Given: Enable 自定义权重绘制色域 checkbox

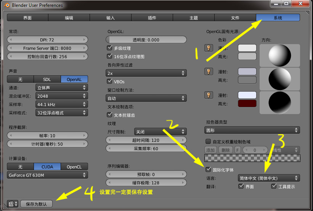Looking at the screenshot, I should click(208, 141).
